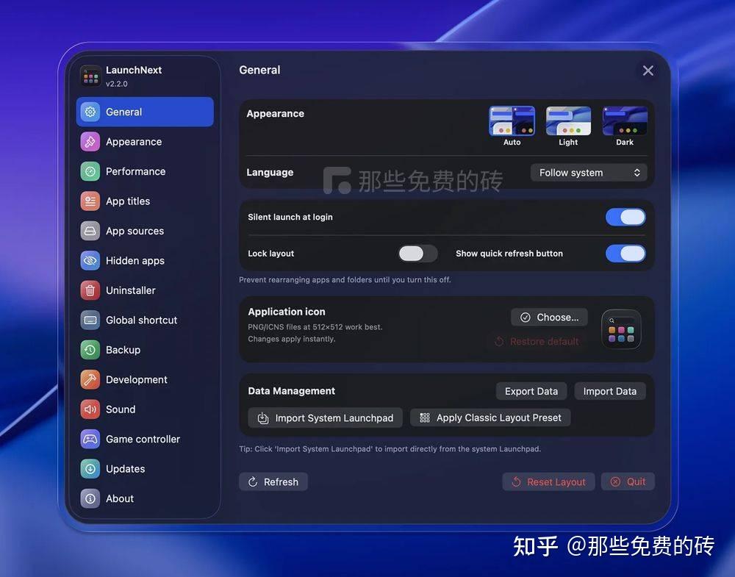Click the Import Data button
This screenshot has height=577, width=735.
point(610,391)
